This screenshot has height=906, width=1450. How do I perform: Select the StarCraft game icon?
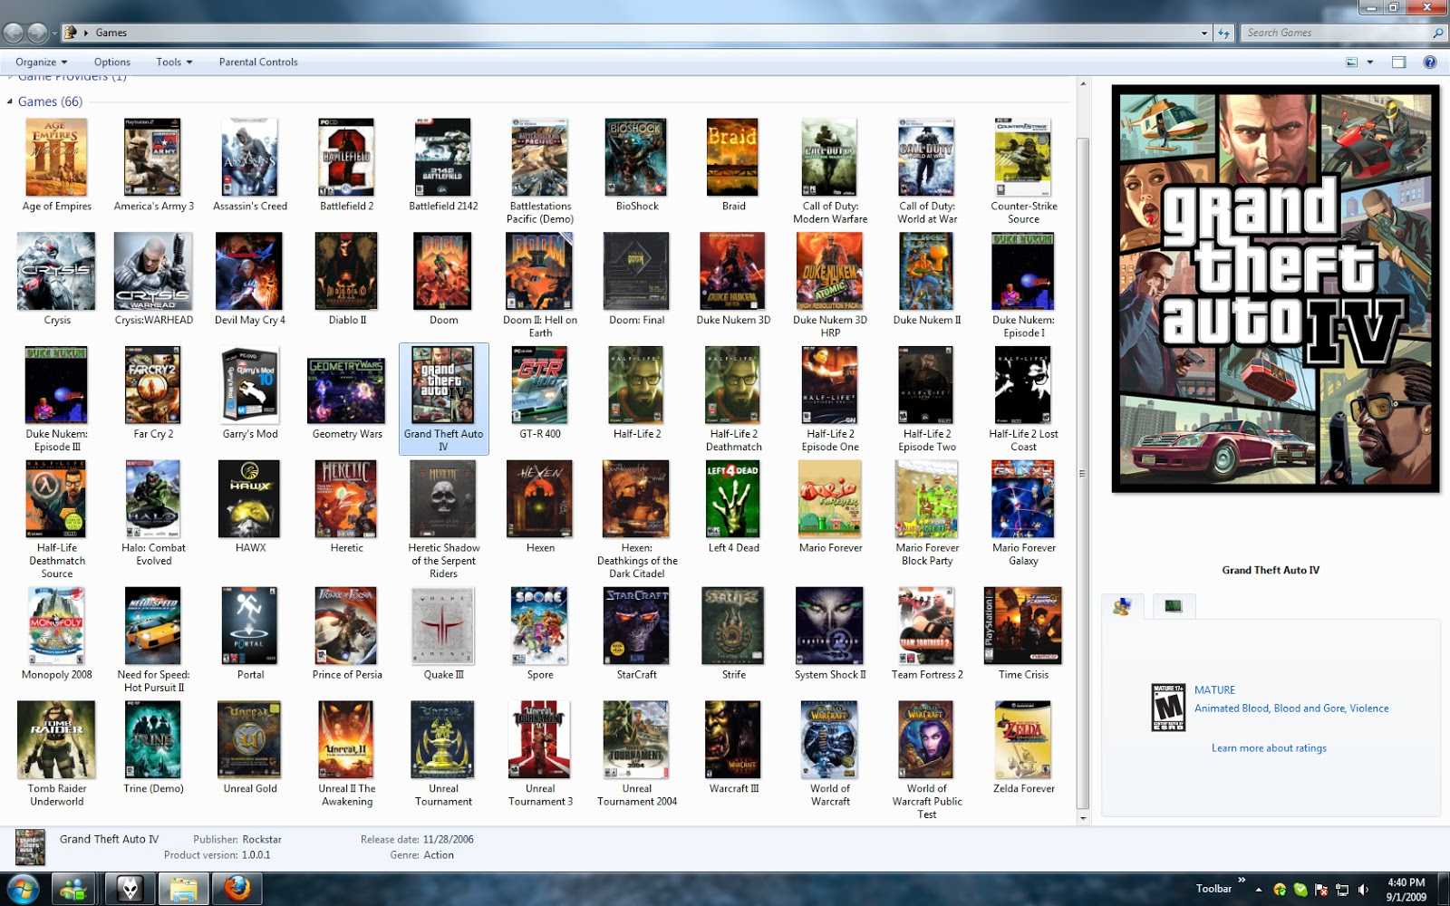(637, 626)
